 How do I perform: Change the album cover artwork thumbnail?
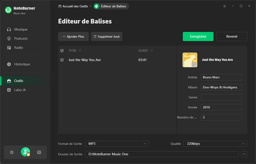point(190,60)
